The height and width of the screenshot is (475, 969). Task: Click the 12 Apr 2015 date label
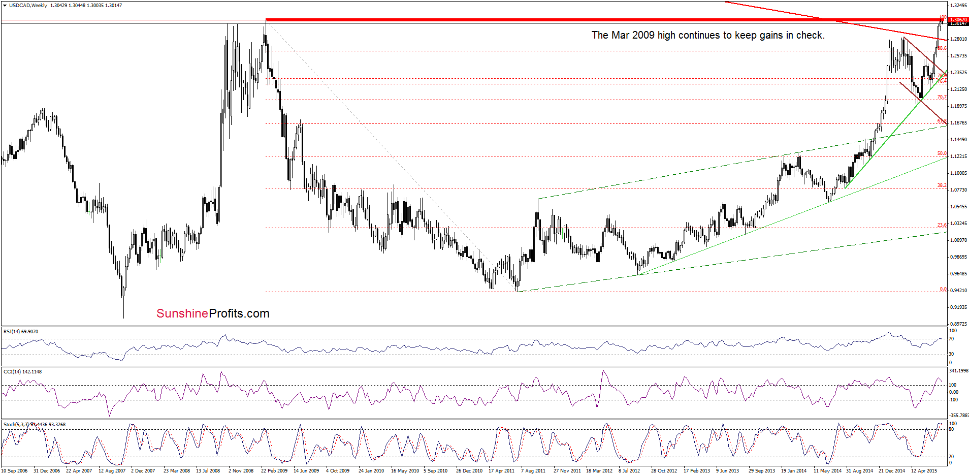[924, 471]
